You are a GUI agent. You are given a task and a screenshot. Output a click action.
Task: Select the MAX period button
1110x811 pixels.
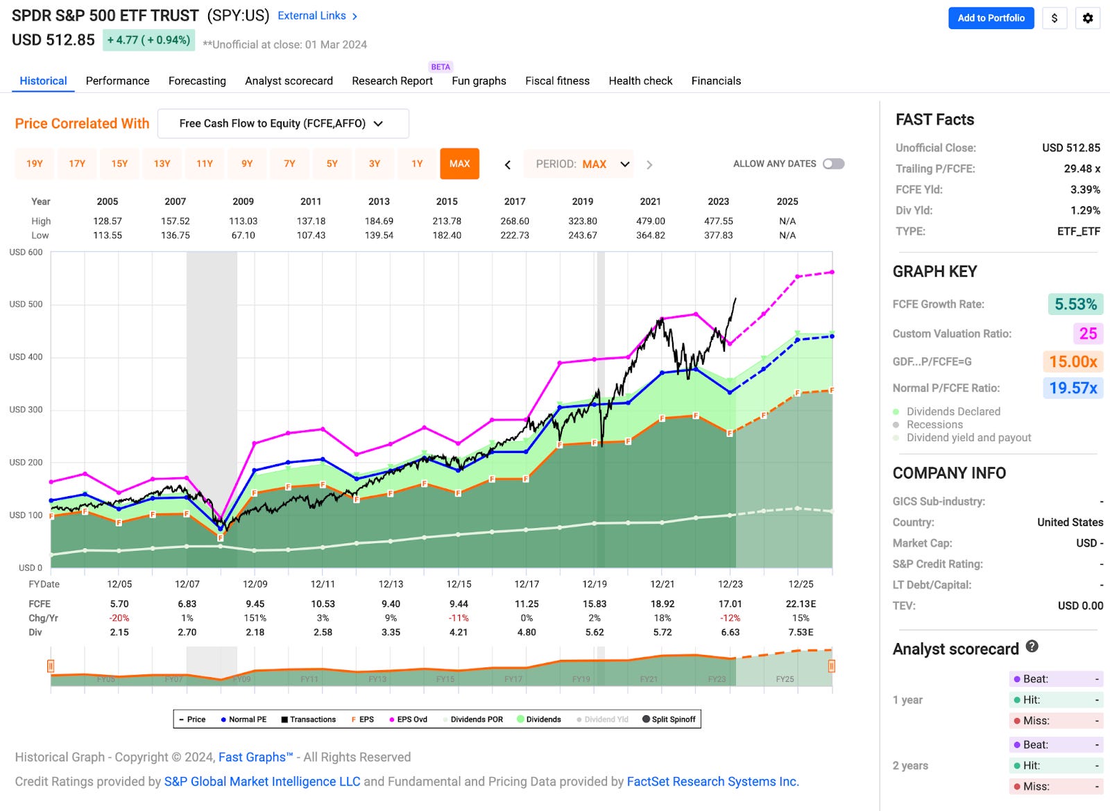point(459,164)
